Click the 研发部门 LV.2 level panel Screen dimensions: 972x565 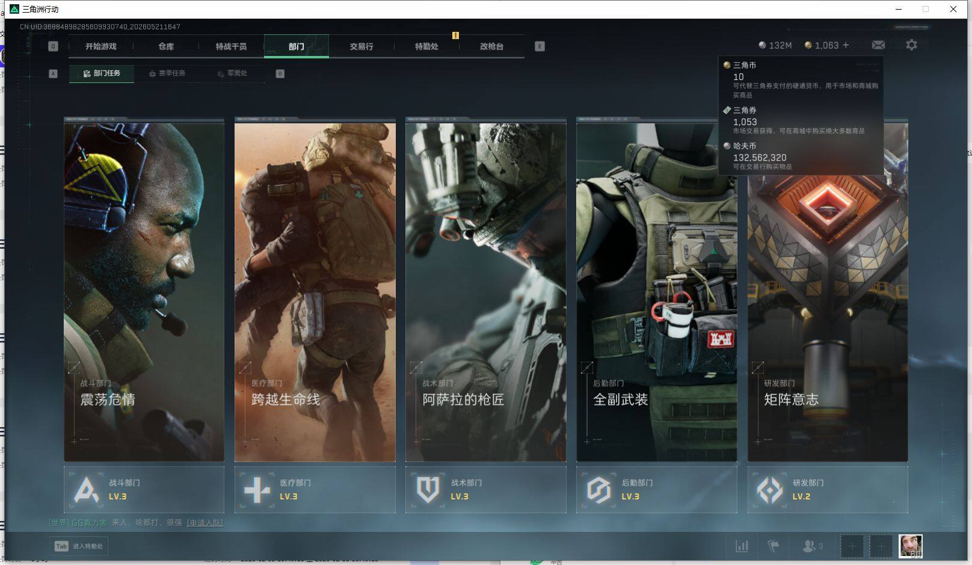[828, 490]
